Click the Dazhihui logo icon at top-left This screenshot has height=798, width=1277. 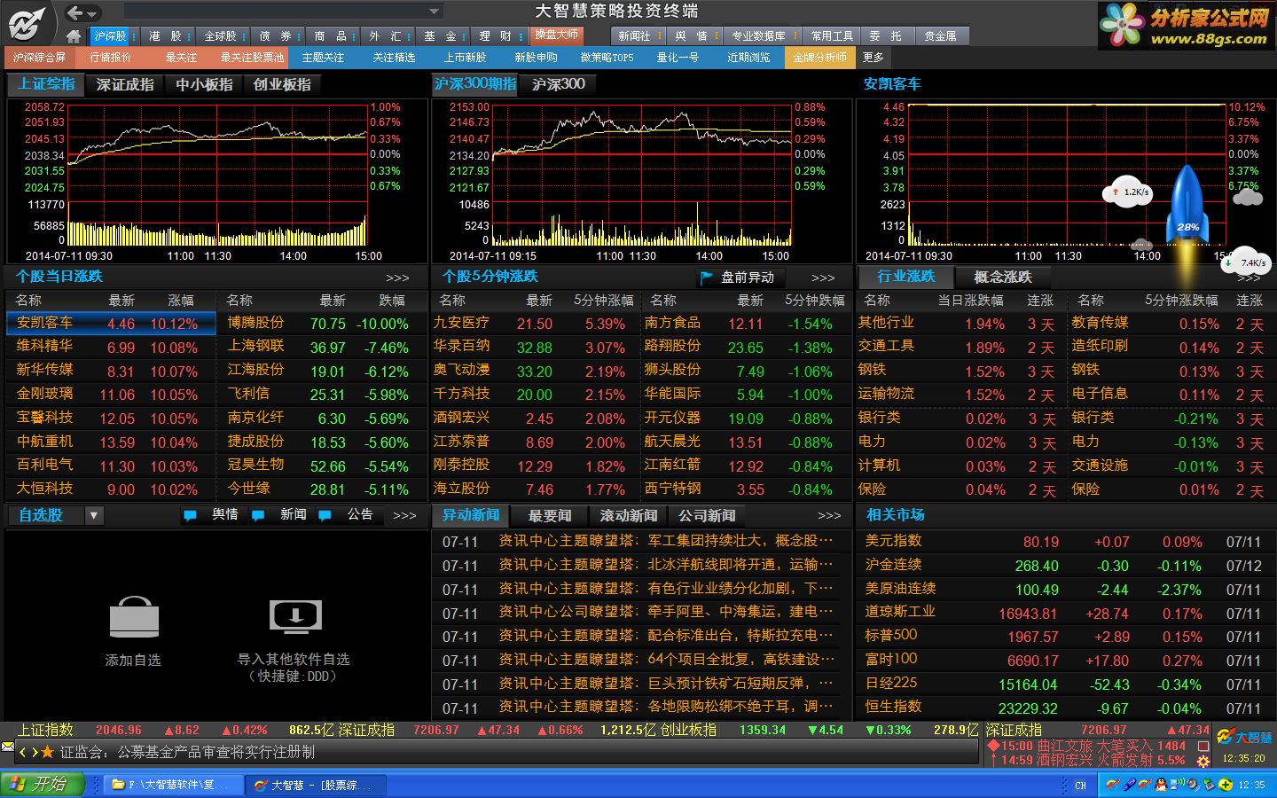coord(27,22)
